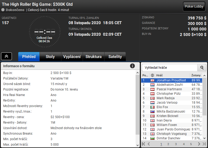Sort by Žetony column header

tap(196, 75)
